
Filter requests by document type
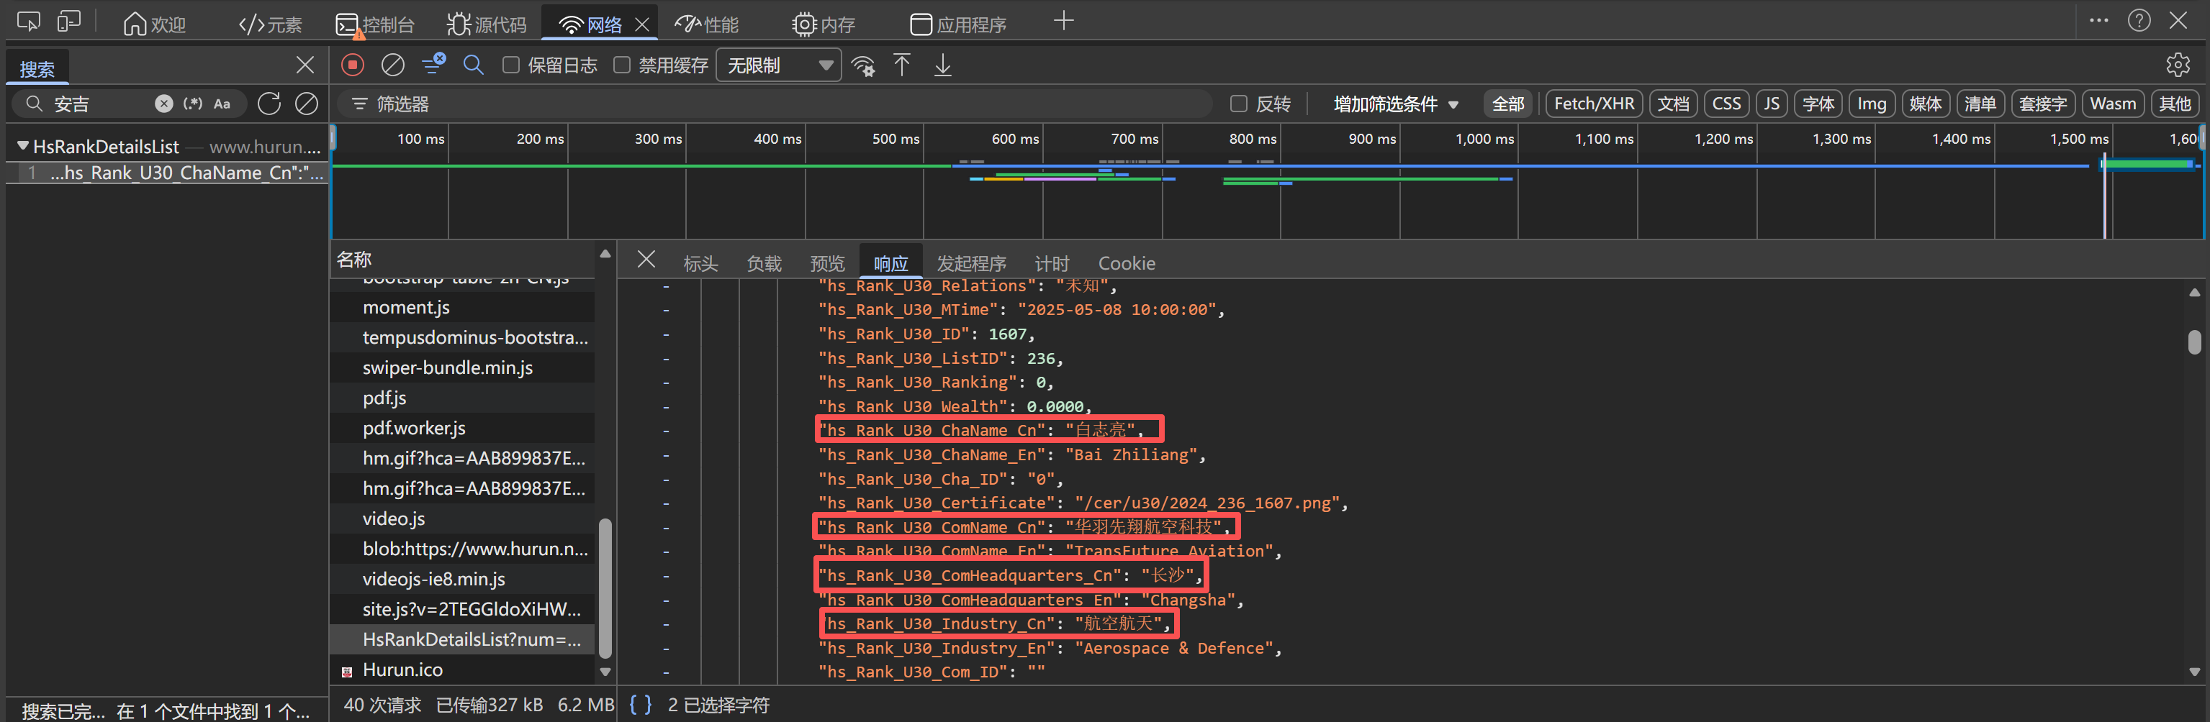(1673, 104)
